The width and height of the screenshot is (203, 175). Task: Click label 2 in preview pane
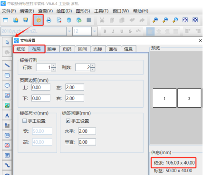189,98
